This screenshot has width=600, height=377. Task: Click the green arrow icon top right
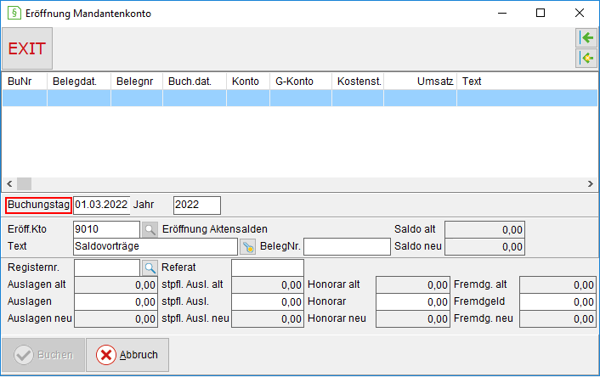coord(586,38)
